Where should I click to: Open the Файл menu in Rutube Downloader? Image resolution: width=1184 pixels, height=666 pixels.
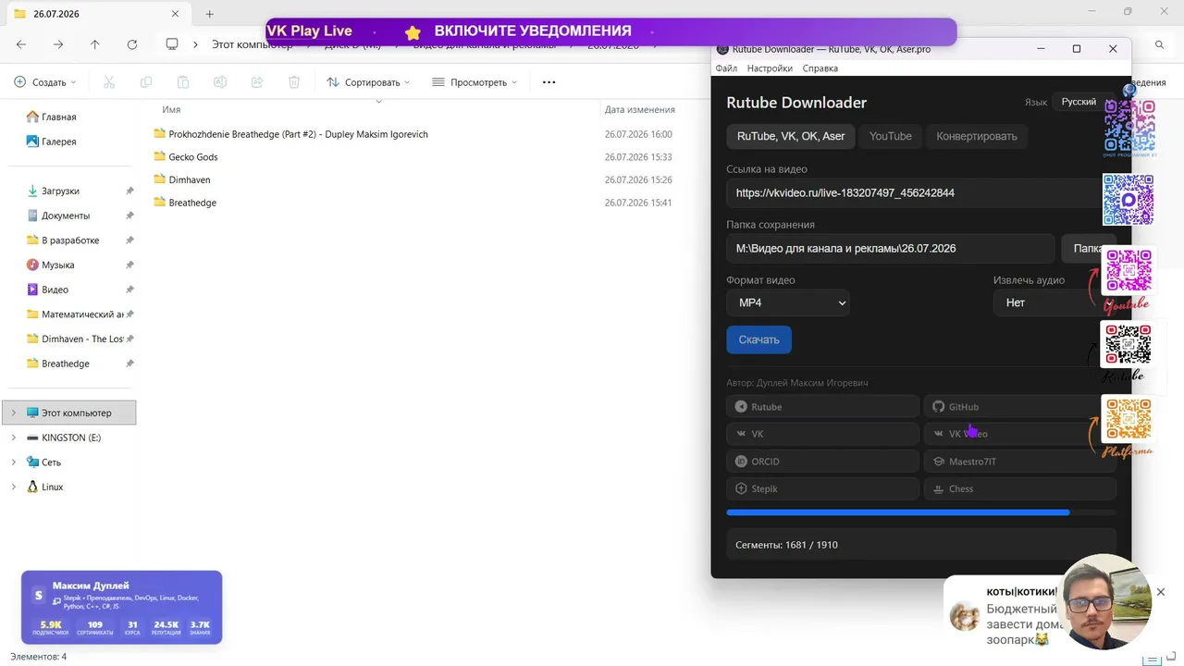(x=726, y=68)
